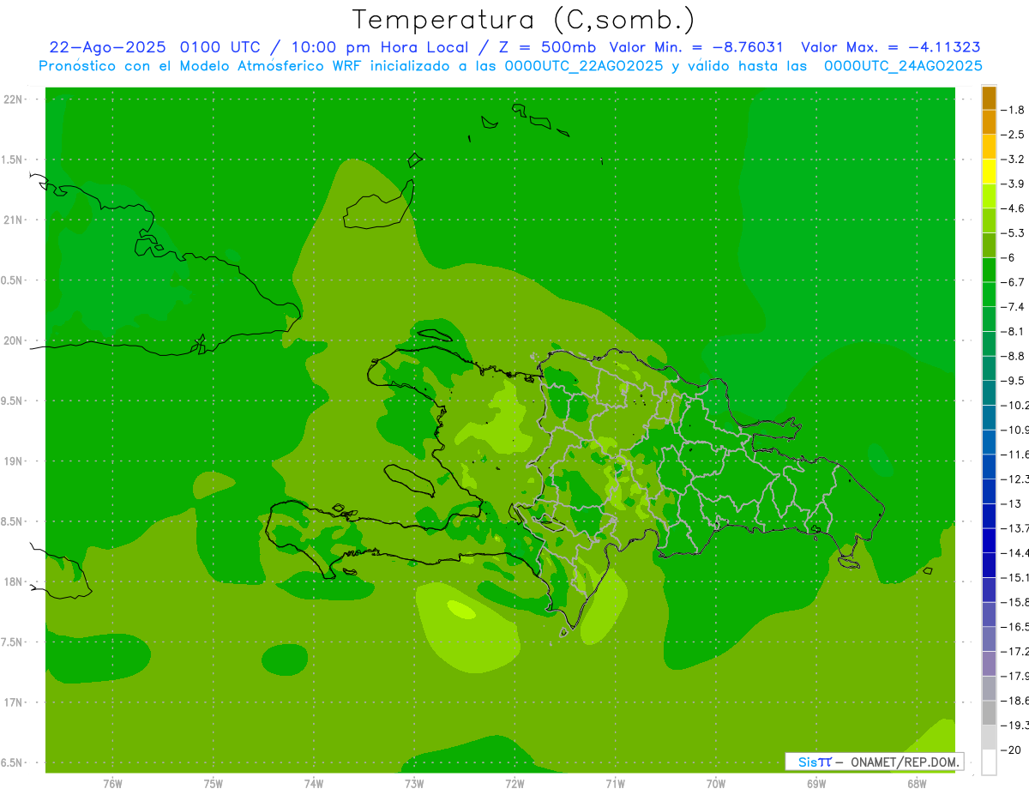Click the "-20" legend value

coord(1011,750)
